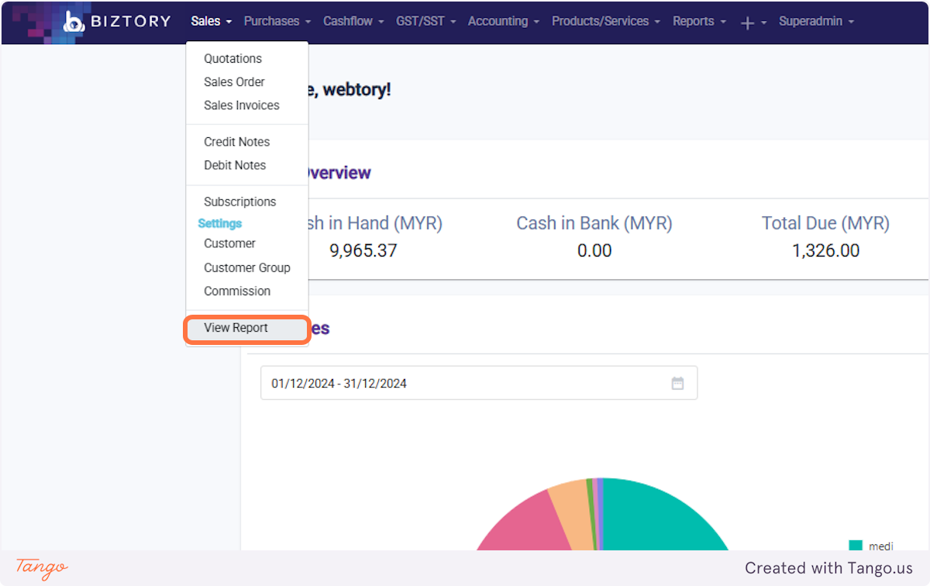Screen dimensions: 930x586
Task: Open Sales Invoices menu entry
Action: coord(247,105)
